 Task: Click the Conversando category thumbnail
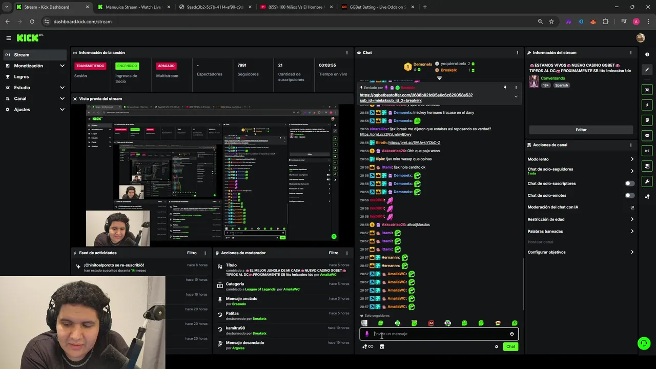coord(534,81)
